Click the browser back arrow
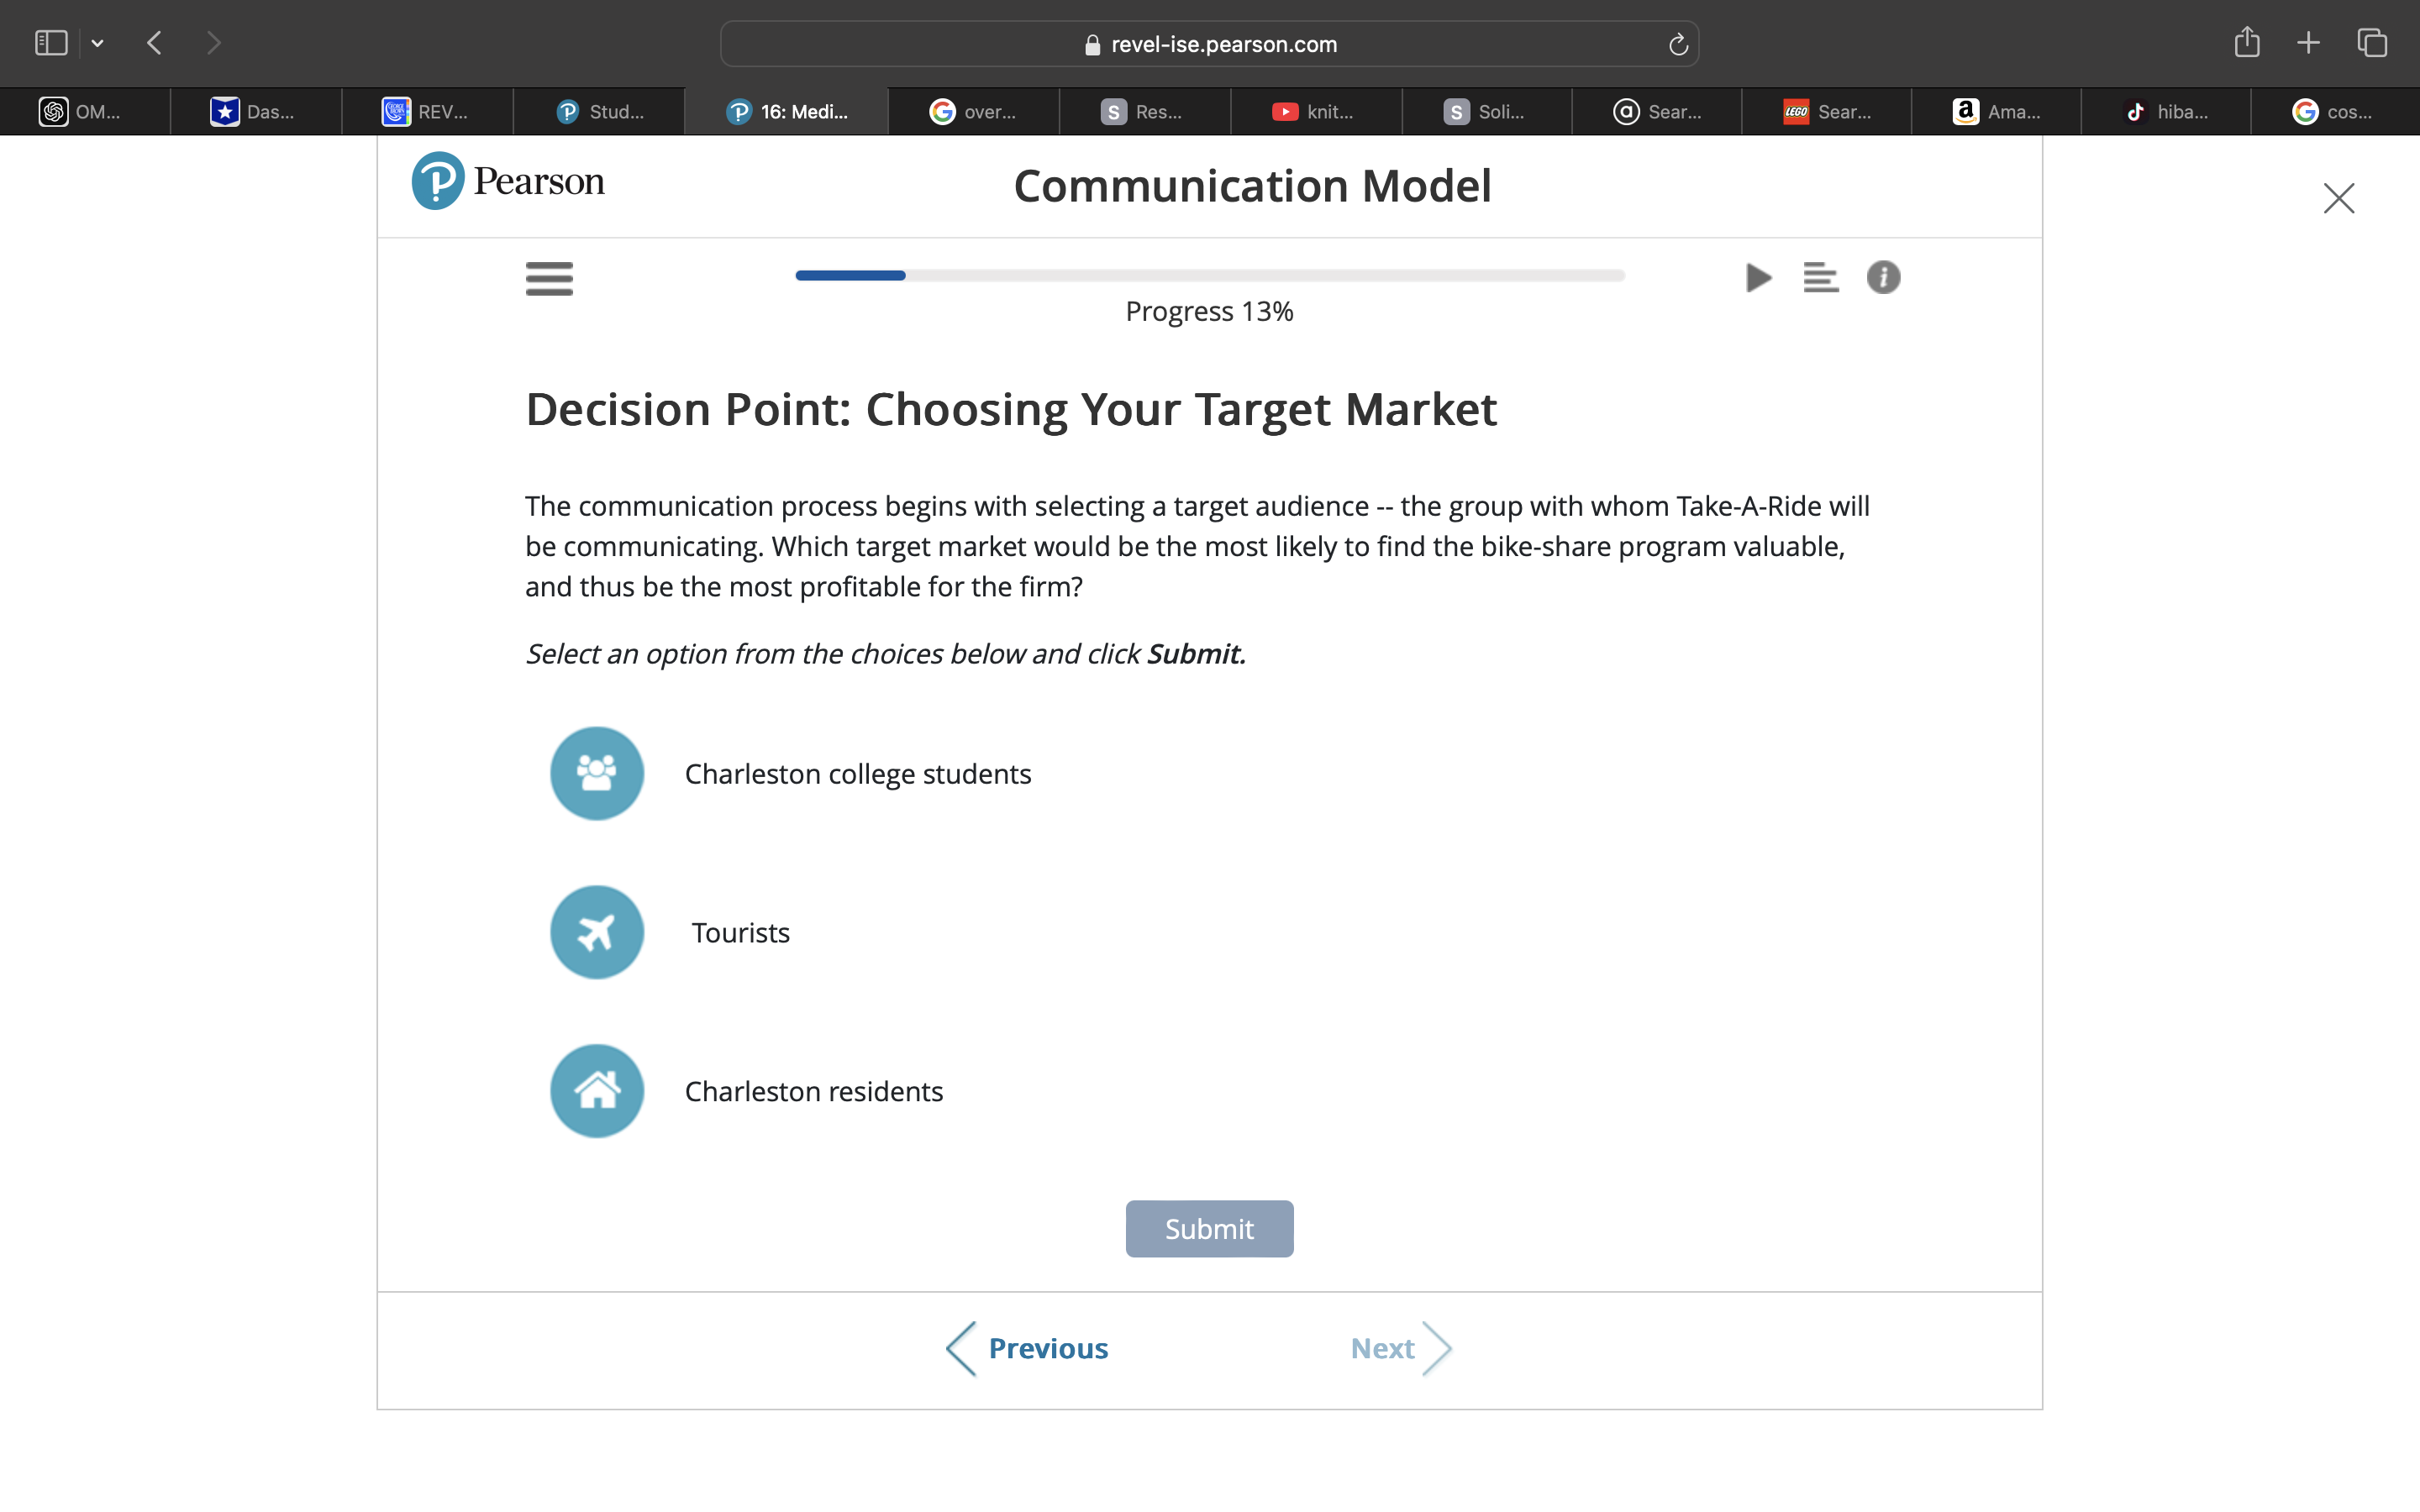The width and height of the screenshot is (2420, 1512). (154, 43)
